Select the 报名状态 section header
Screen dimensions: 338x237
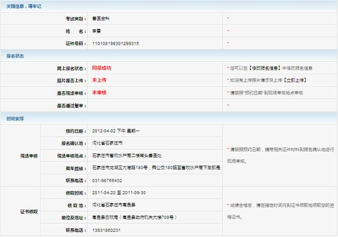15,56
